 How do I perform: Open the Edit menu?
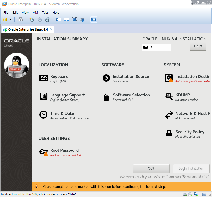[x=15, y=13]
